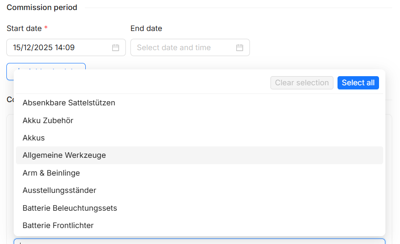Choose Absenkbare Sattelstützen from the list
The width and height of the screenshot is (400, 244).
(69, 103)
